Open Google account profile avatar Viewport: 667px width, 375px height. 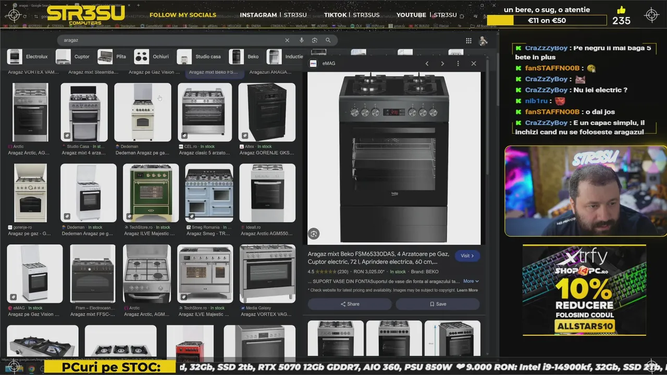click(484, 41)
